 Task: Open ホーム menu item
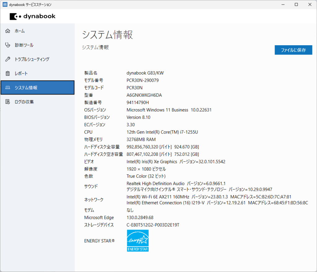(37, 31)
